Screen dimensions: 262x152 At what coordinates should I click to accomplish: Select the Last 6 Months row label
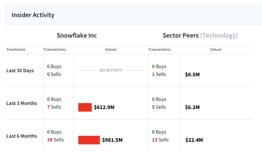pos(22,136)
